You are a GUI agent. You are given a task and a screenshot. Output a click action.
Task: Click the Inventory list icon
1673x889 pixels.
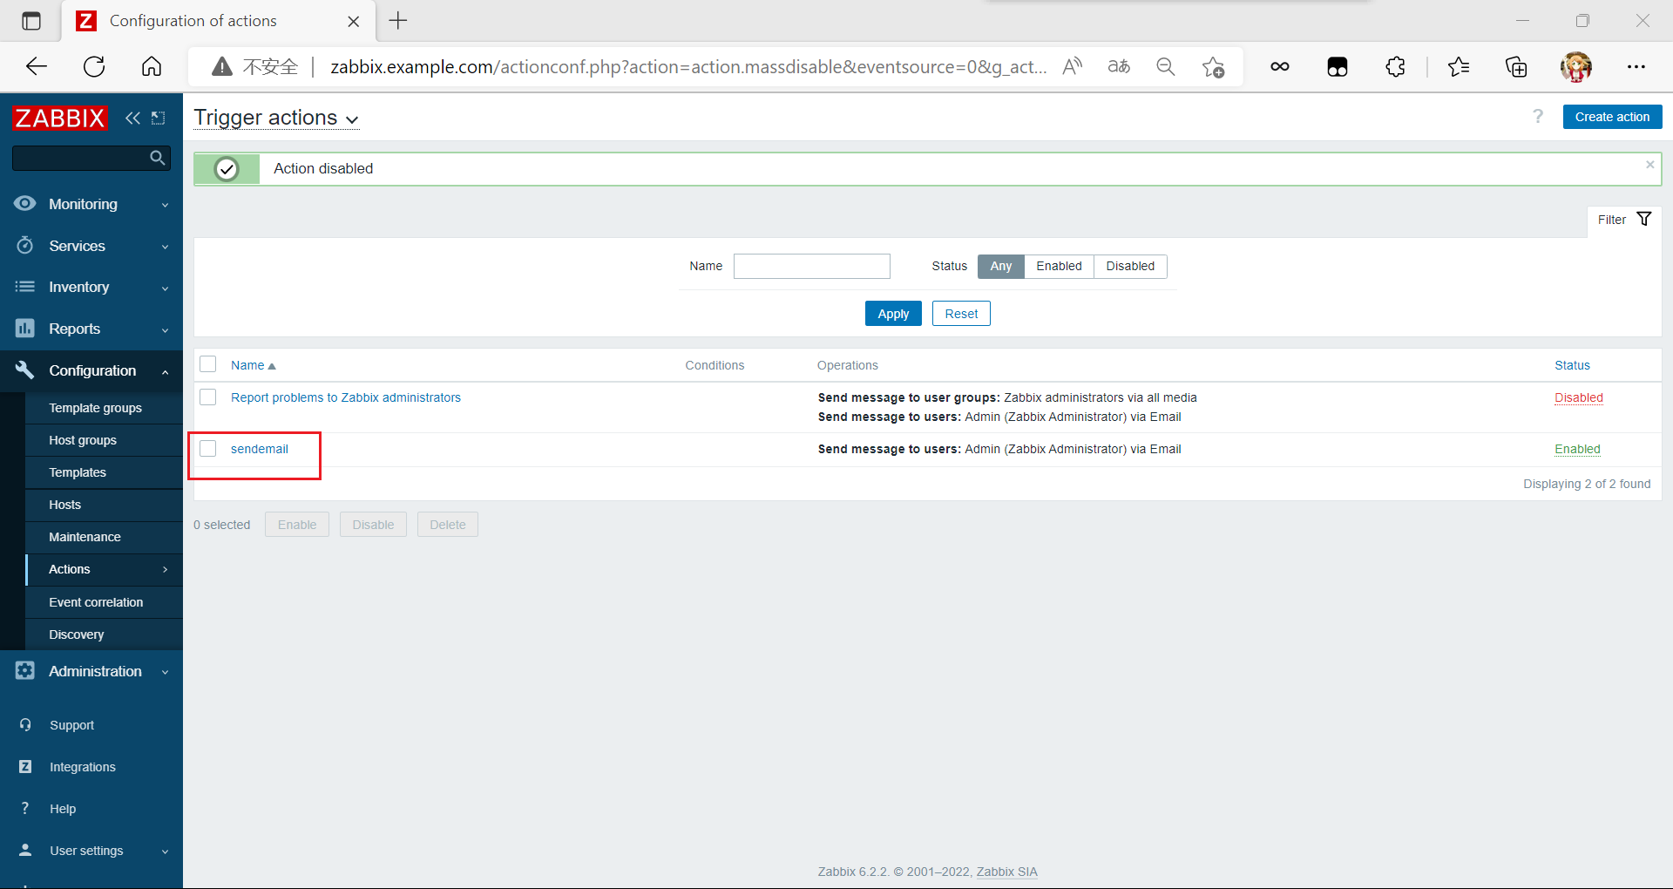24,287
